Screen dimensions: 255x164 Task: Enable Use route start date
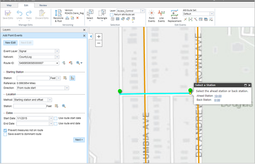[56, 119]
